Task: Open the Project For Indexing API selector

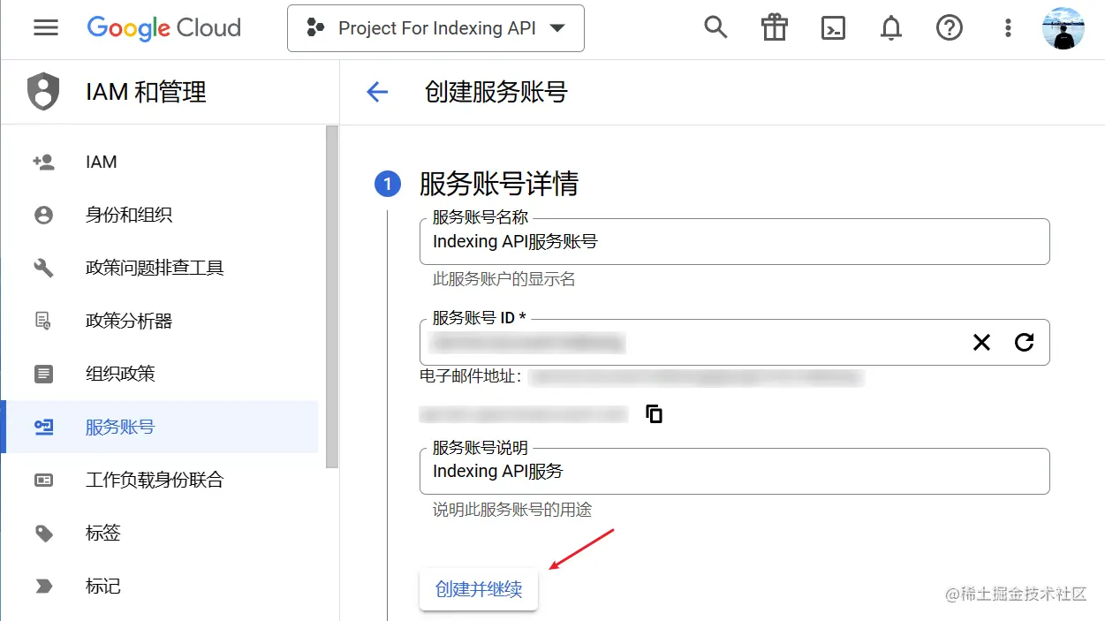Action: 435,28
